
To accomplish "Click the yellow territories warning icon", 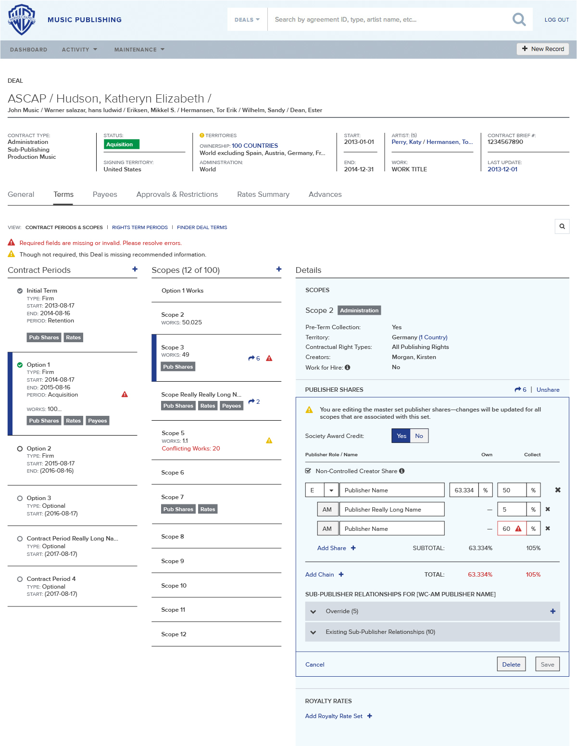I will (x=202, y=136).
